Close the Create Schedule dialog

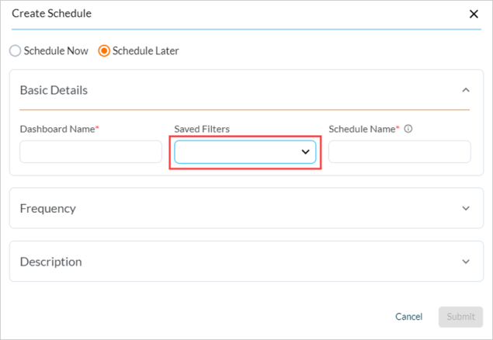(474, 14)
